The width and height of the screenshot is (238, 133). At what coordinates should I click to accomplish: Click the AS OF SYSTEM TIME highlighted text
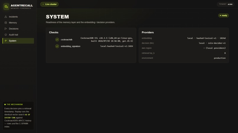pyautogui.click(x=17, y=116)
